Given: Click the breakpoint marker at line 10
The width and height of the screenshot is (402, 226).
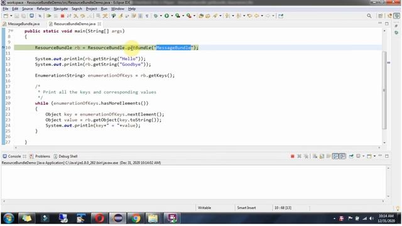Looking at the screenshot, I should pos(3,48).
